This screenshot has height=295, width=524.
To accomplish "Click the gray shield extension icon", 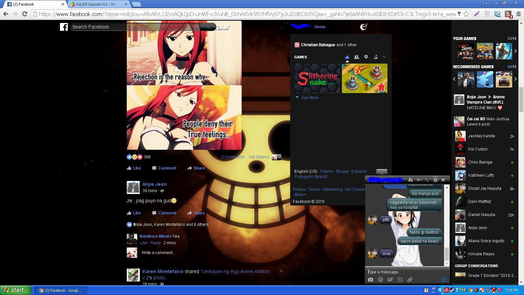I will [487, 14].
